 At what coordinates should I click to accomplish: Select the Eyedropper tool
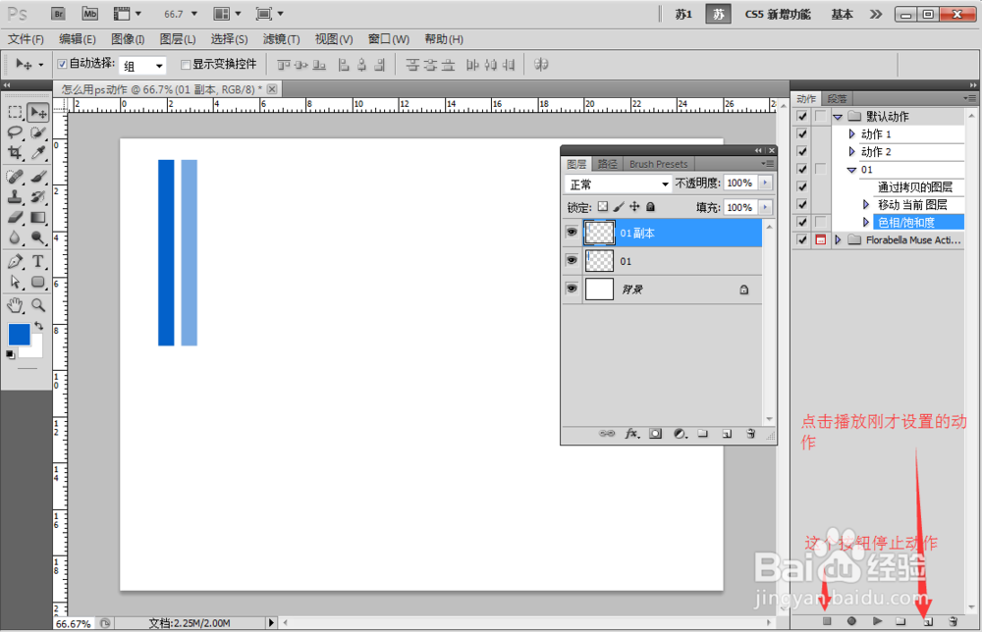click(x=38, y=153)
